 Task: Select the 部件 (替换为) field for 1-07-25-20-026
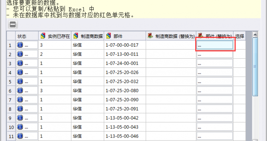(215, 72)
